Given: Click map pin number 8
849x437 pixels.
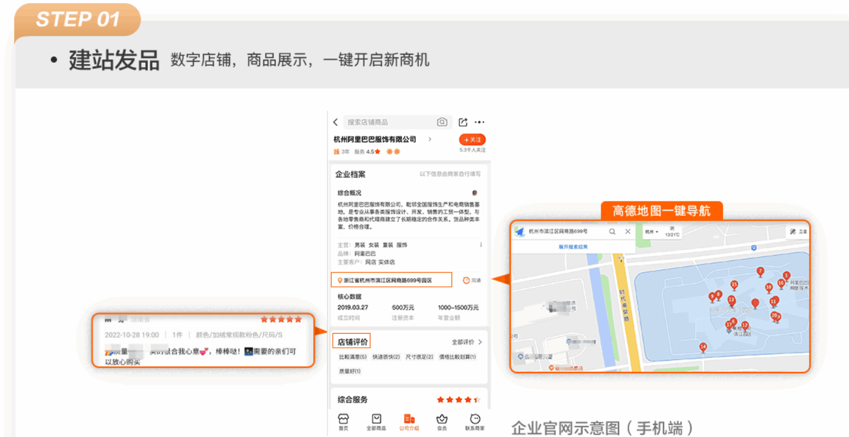Looking at the screenshot, I should coord(718,295).
